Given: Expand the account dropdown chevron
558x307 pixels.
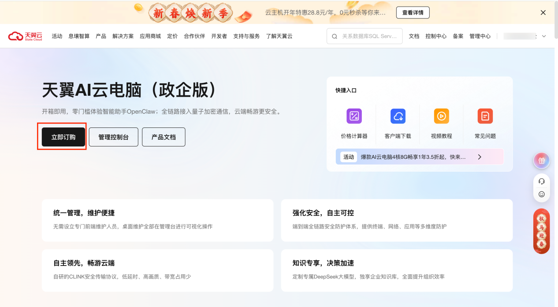Looking at the screenshot, I should click(544, 36).
